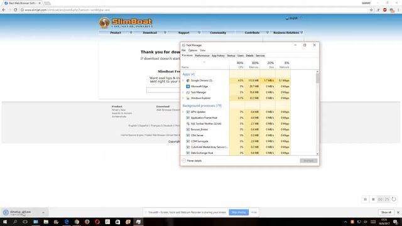Switch to the App history tab
Screen dimensions: 402x226
click(x=218, y=56)
